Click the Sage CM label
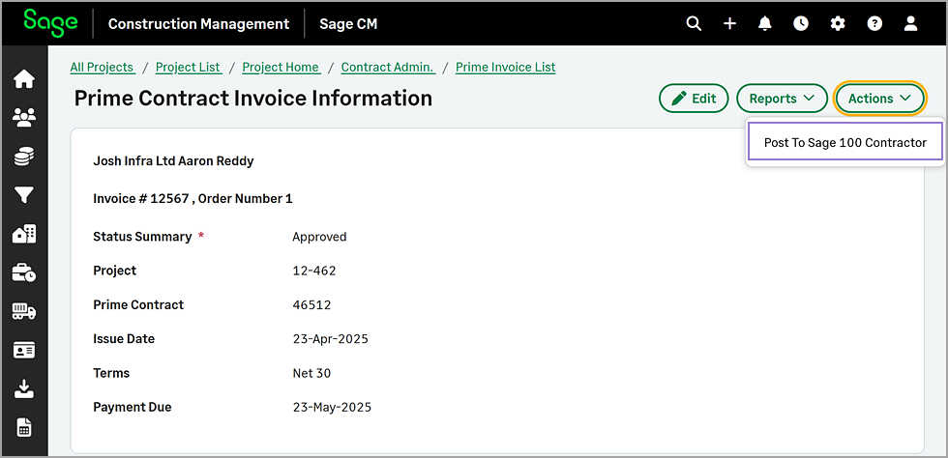This screenshot has width=948, height=458. point(348,24)
